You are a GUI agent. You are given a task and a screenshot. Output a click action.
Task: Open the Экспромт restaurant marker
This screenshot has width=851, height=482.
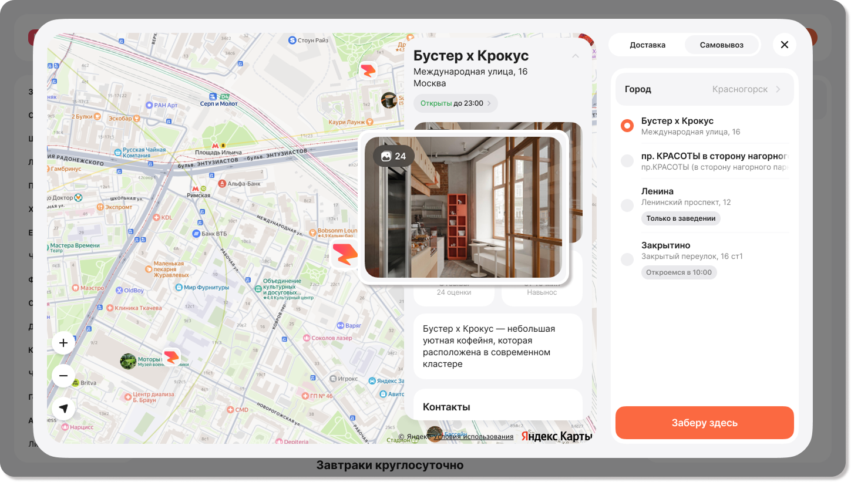click(100, 207)
